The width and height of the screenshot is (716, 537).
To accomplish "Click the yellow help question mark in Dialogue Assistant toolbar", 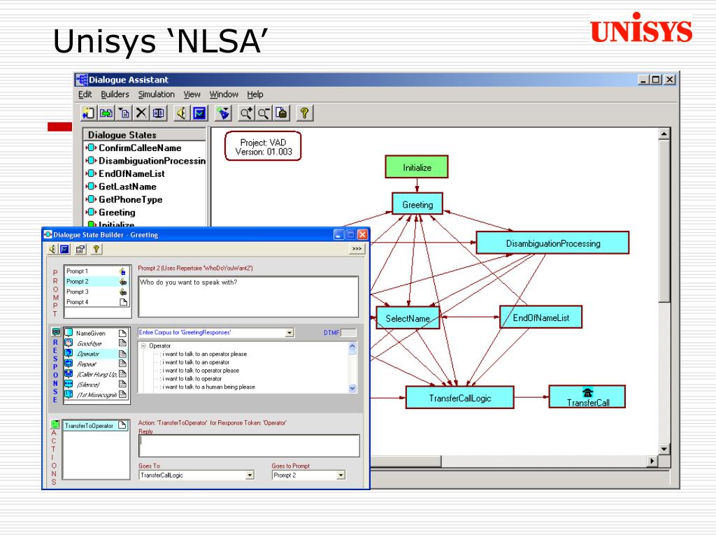I will (x=304, y=113).
